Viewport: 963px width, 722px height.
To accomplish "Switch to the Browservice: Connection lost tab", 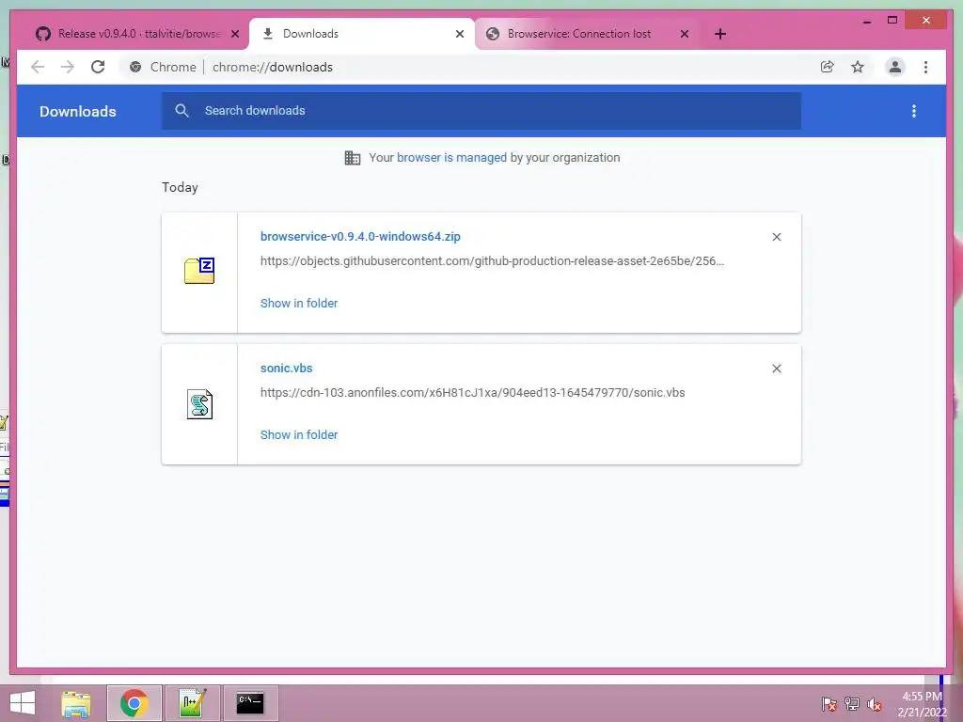I will click(588, 34).
